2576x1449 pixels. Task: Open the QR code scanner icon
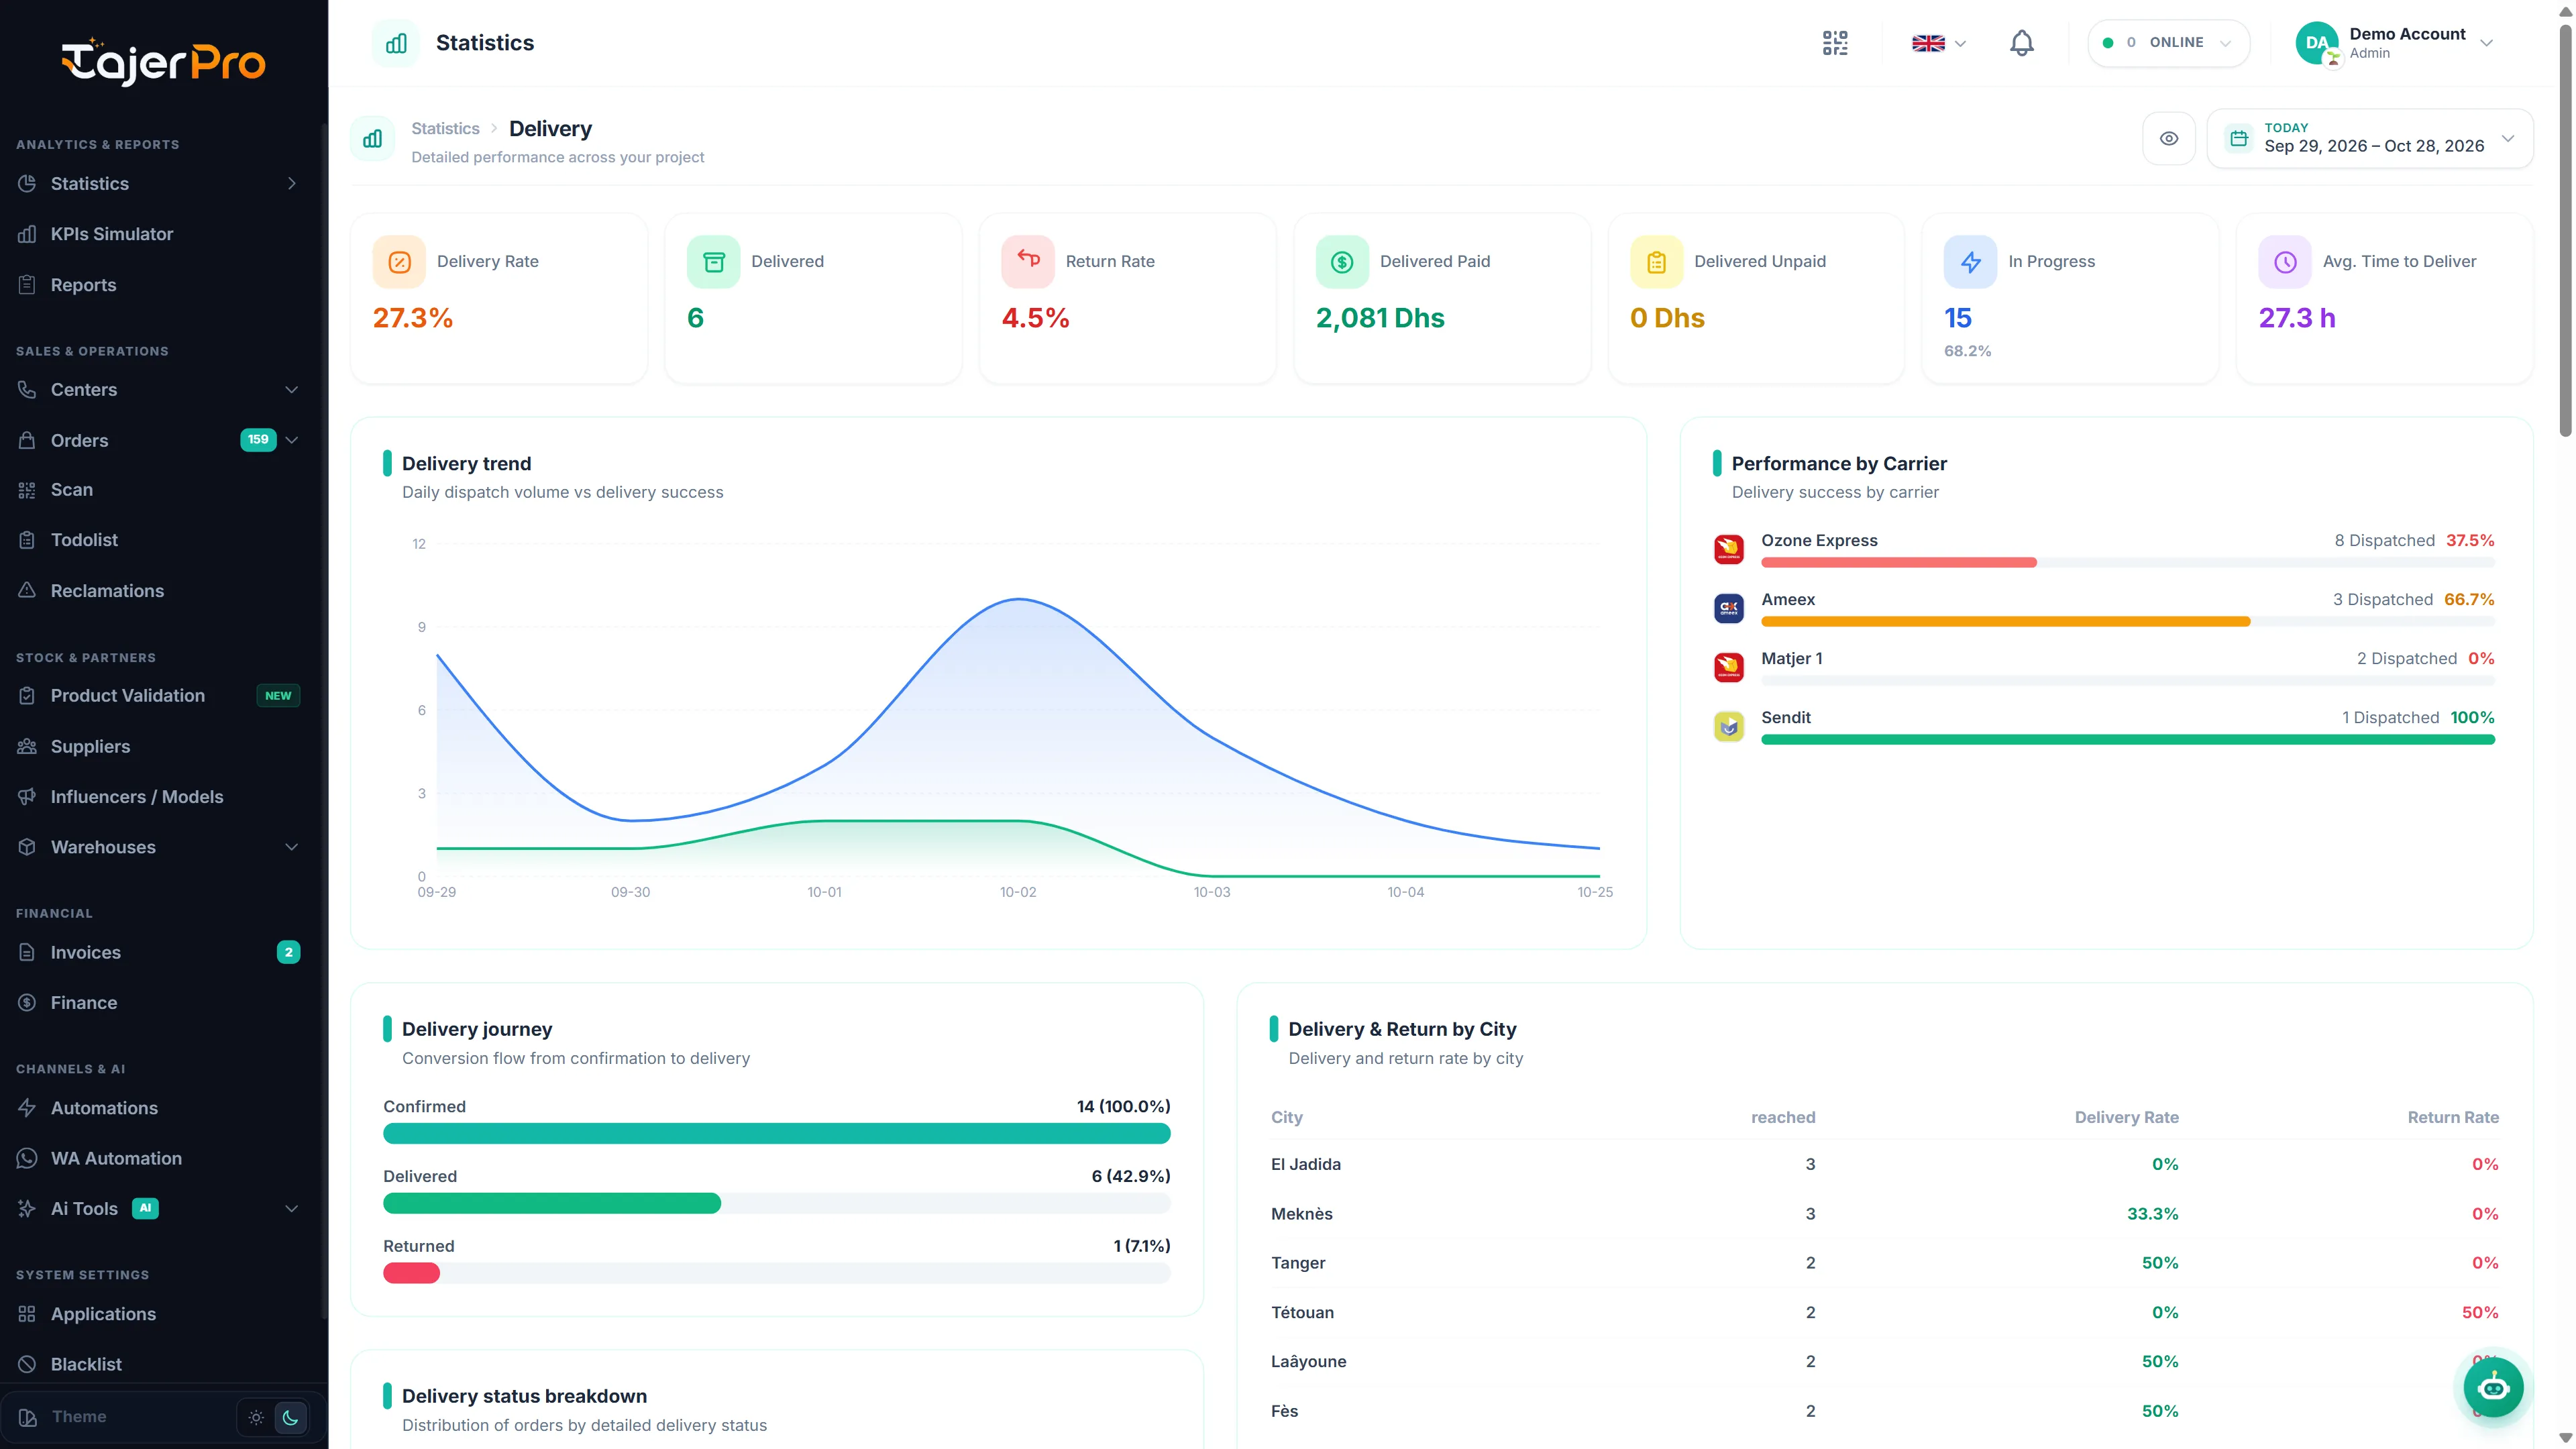1834,43
